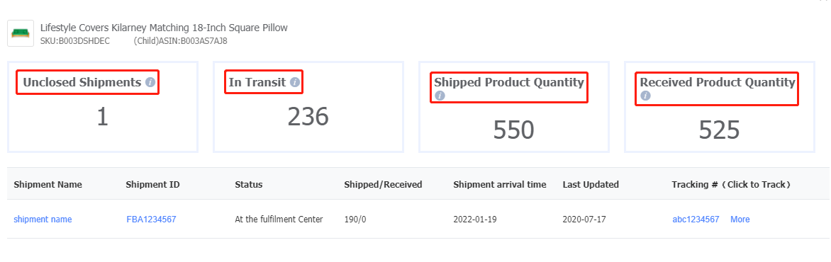Click the Received Product Quantity value 525
The width and height of the screenshot is (831, 262).
tap(719, 130)
